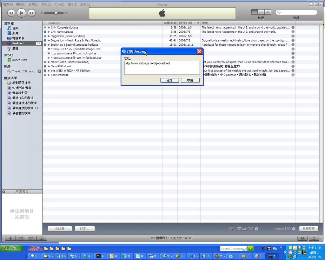325x260 pixels.
Task: Collapse the http://163.17.25.8 podcast entry
Action: tap(49, 49)
